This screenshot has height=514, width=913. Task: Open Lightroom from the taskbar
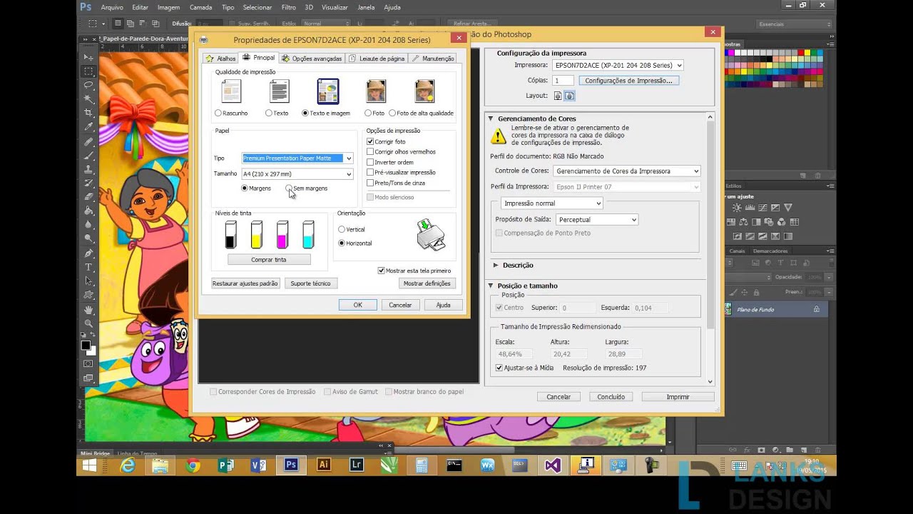click(x=357, y=465)
